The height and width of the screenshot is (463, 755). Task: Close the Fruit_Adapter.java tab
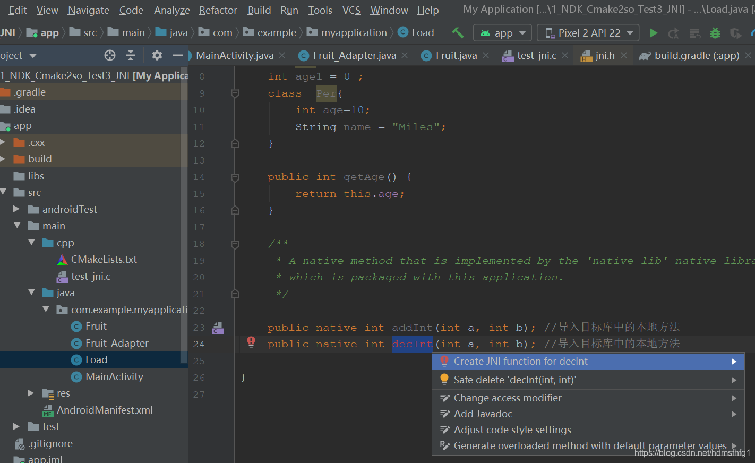pyautogui.click(x=405, y=55)
